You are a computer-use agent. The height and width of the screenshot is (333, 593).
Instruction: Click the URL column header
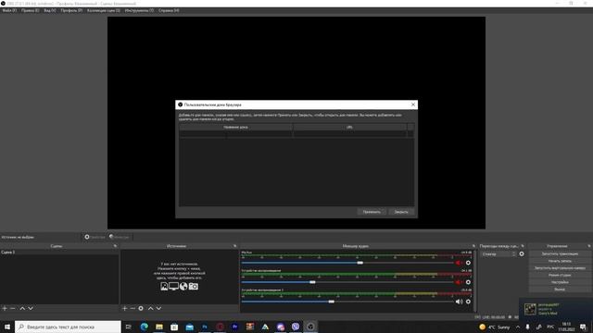click(x=350, y=128)
